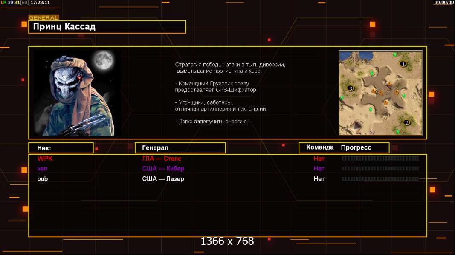Click 'США — Кибер' general entry
This screenshot has height=255, width=455.
pos(163,169)
